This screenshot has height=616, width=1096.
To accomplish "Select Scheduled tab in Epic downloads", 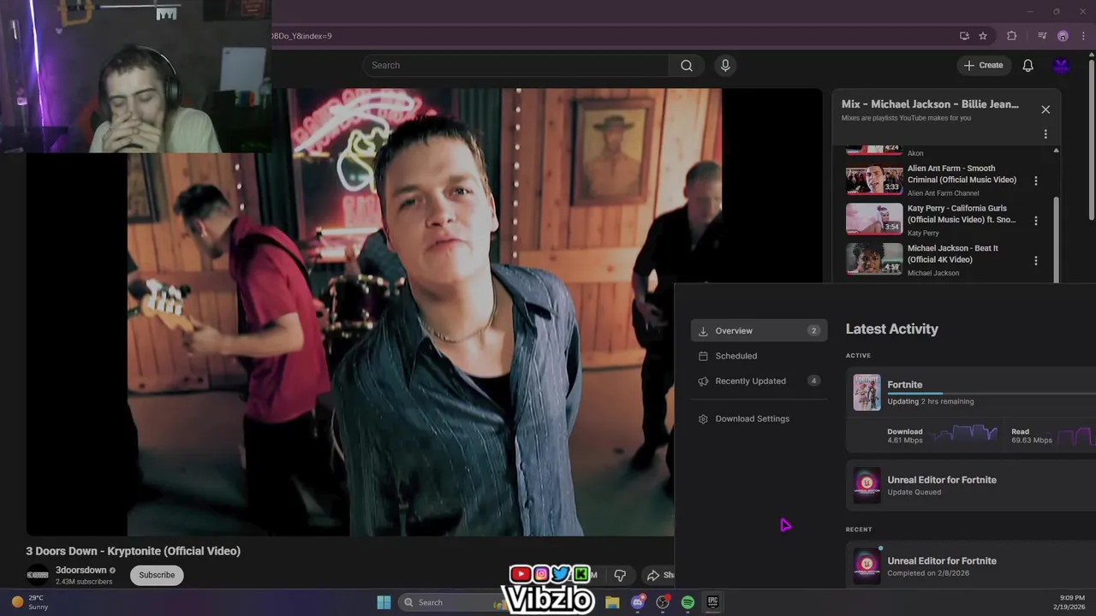I will 759,356.
